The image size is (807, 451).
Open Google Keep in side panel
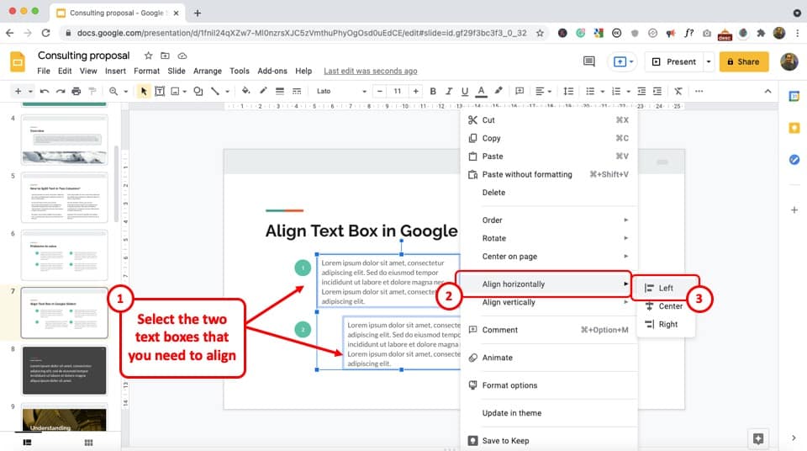pyautogui.click(x=794, y=128)
